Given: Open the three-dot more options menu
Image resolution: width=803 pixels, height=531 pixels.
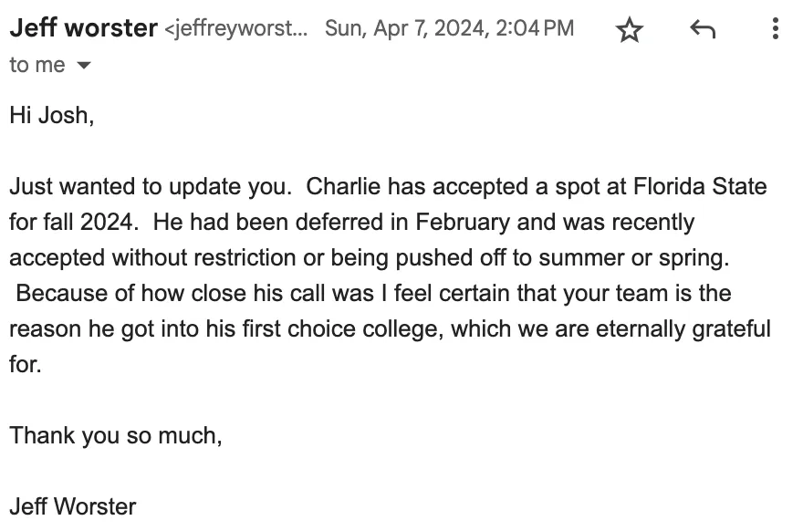Looking at the screenshot, I should (x=775, y=29).
